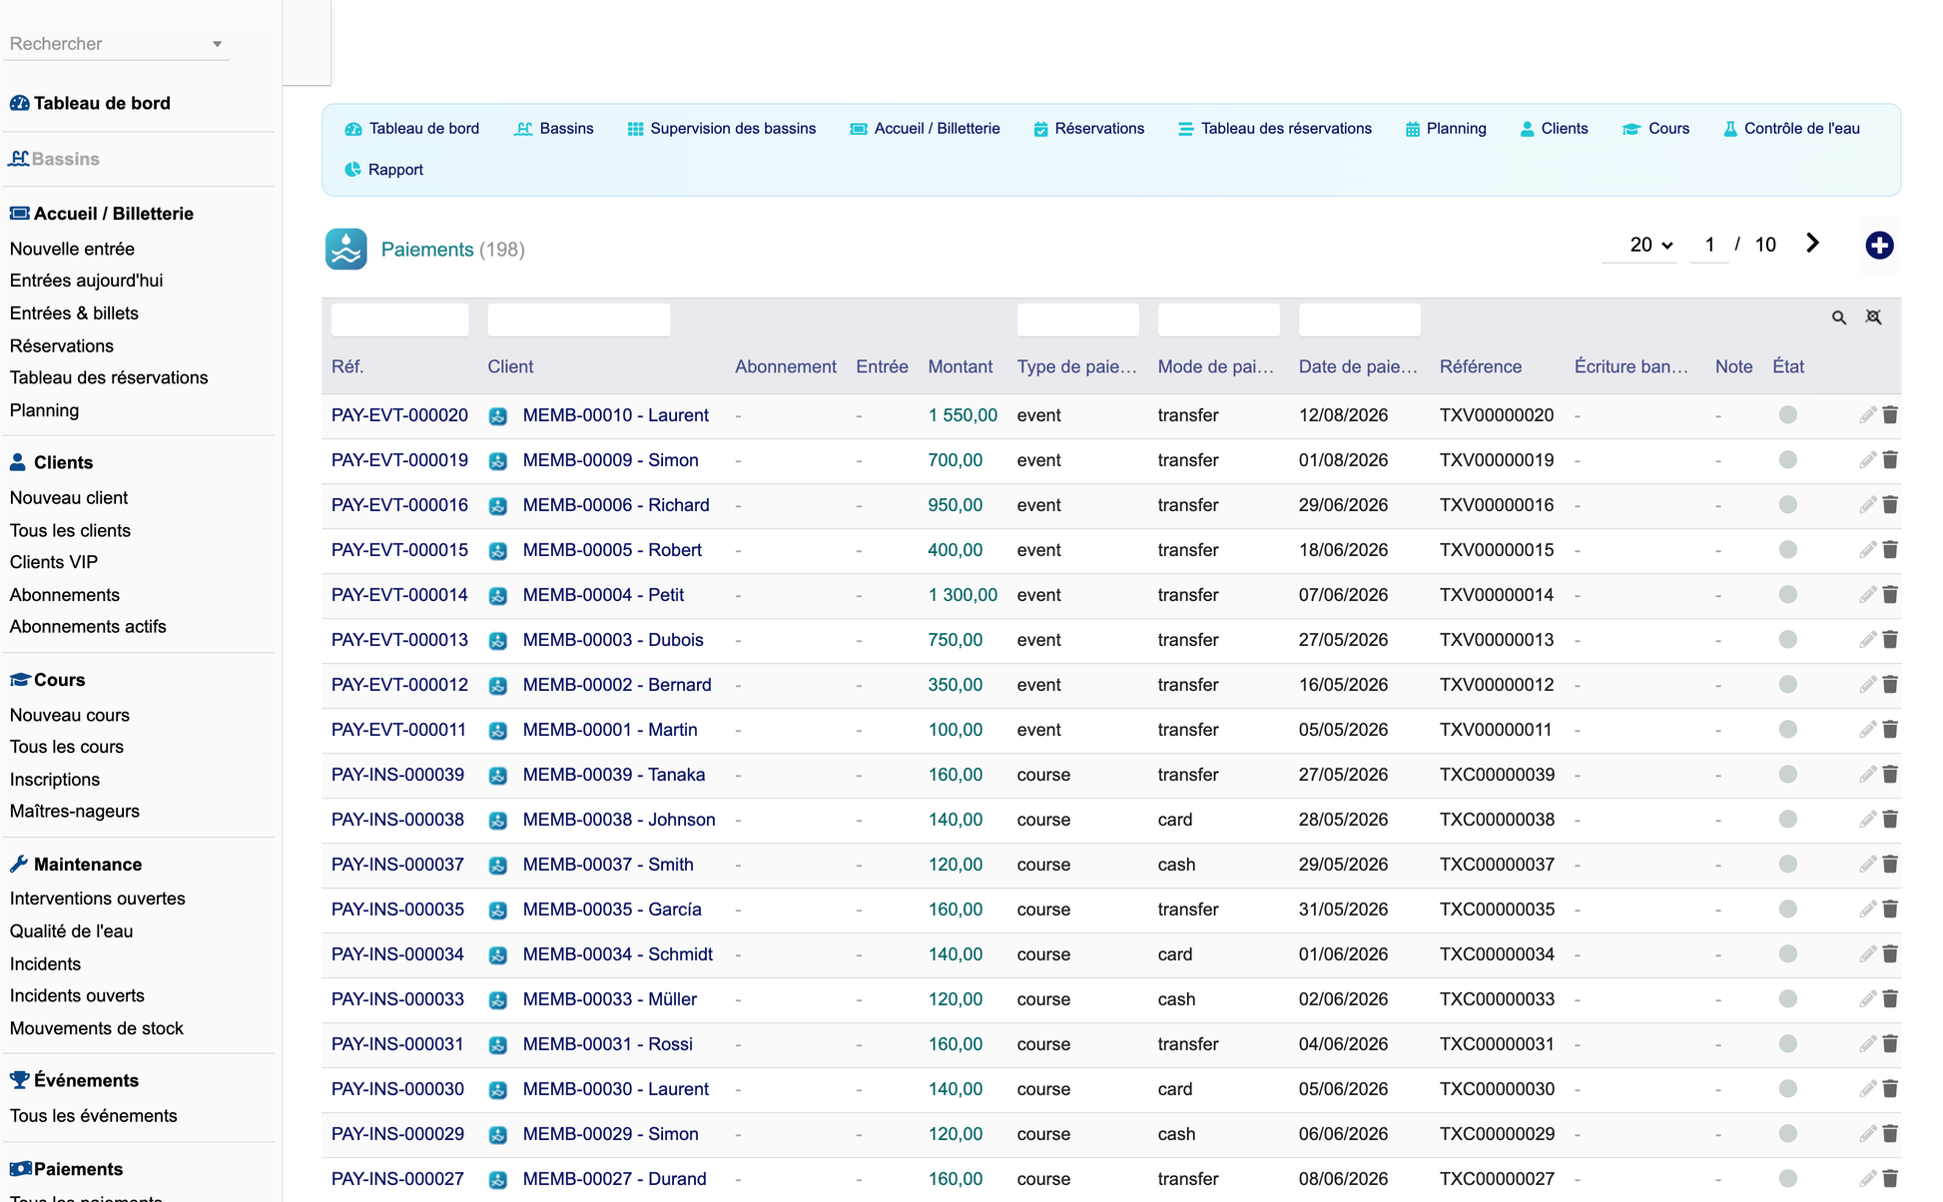Open Contrôle de l'eau tab
The image size is (1943, 1202).
pyautogui.click(x=1791, y=129)
